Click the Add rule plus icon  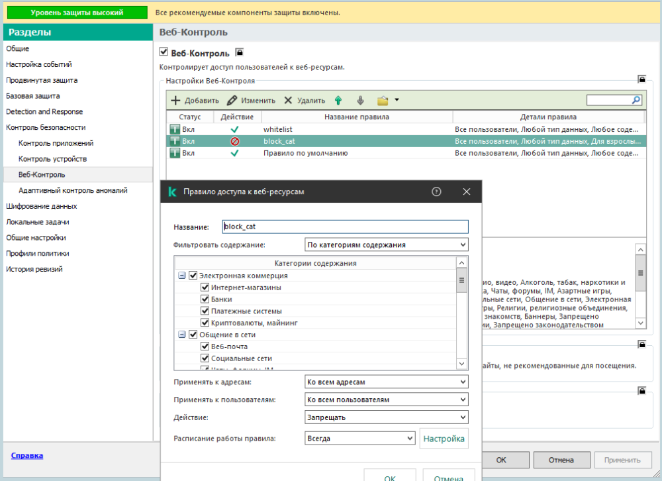pos(175,101)
